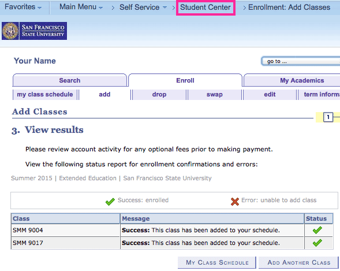Open the Favorites dropdown menu
This screenshot has width=340, height=271.
coord(23,7)
